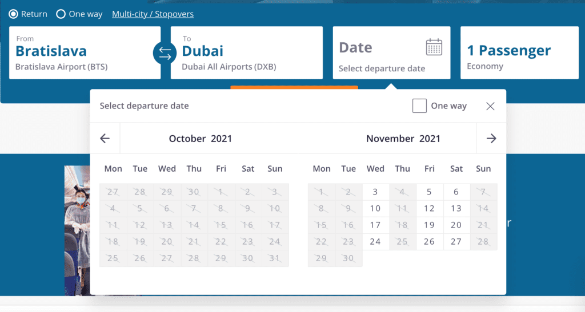
Task: Tick the One way checkbox in calendar
Action: [x=419, y=106]
